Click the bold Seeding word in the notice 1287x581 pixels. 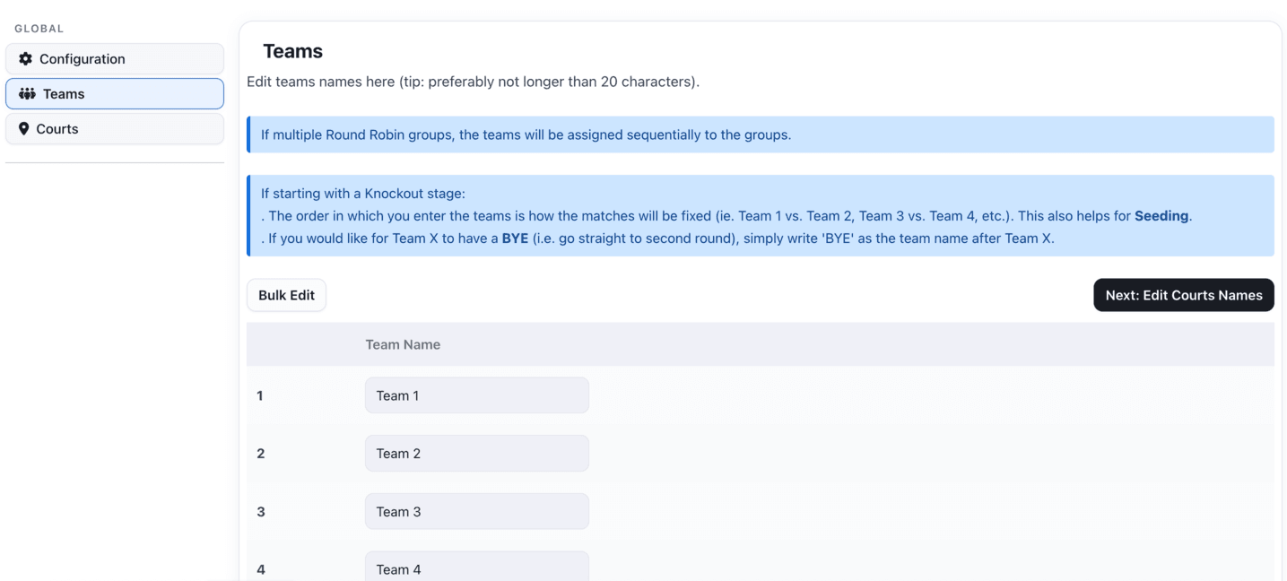tap(1161, 216)
